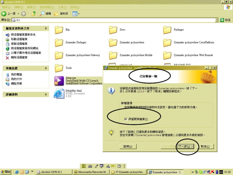The width and height of the screenshot is (233, 175).
Task: Open the Symantec Packager folder
Action: [59, 43]
